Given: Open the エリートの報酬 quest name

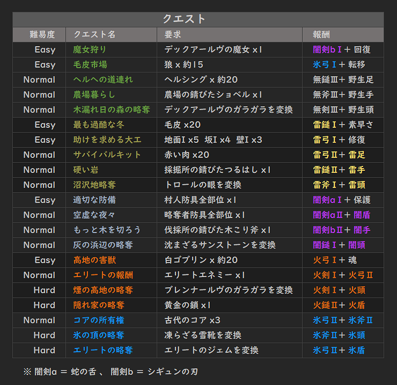Looking at the screenshot, I should (x=103, y=275).
